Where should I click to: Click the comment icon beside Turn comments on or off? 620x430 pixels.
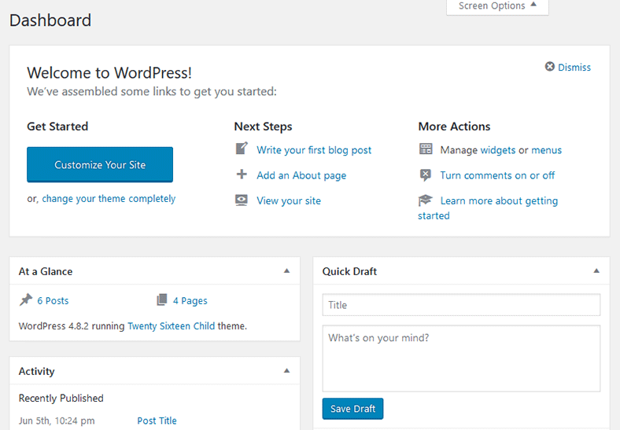(426, 175)
